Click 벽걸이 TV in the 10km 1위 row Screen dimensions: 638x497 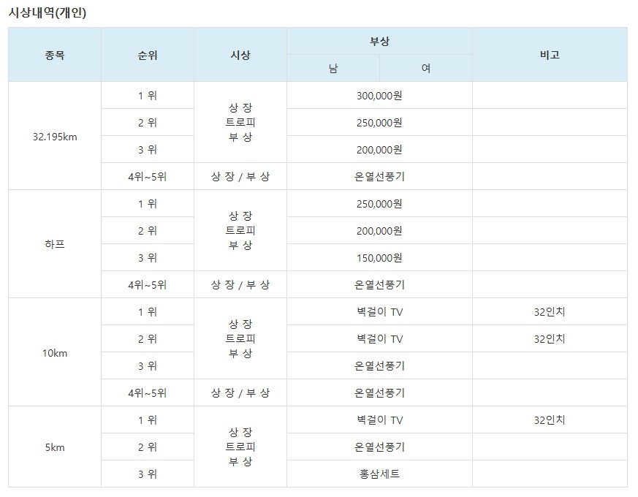pyautogui.click(x=379, y=312)
